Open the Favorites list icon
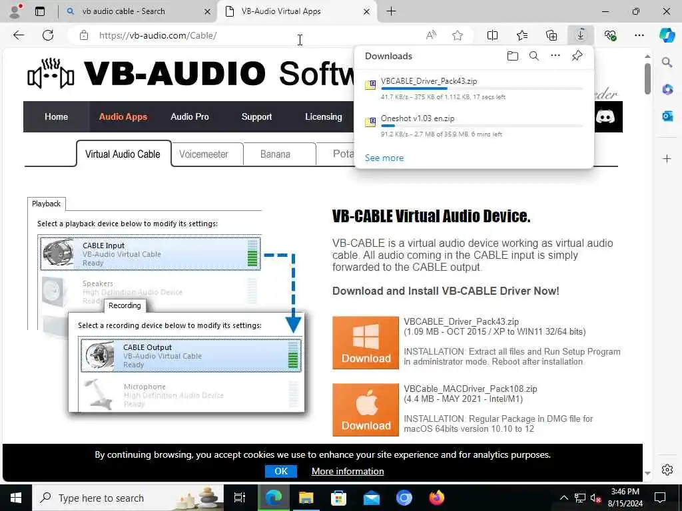Viewport: 682px width, 511px height. pos(522,35)
